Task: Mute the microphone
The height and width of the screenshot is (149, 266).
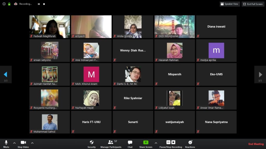Action: [6, 144]
